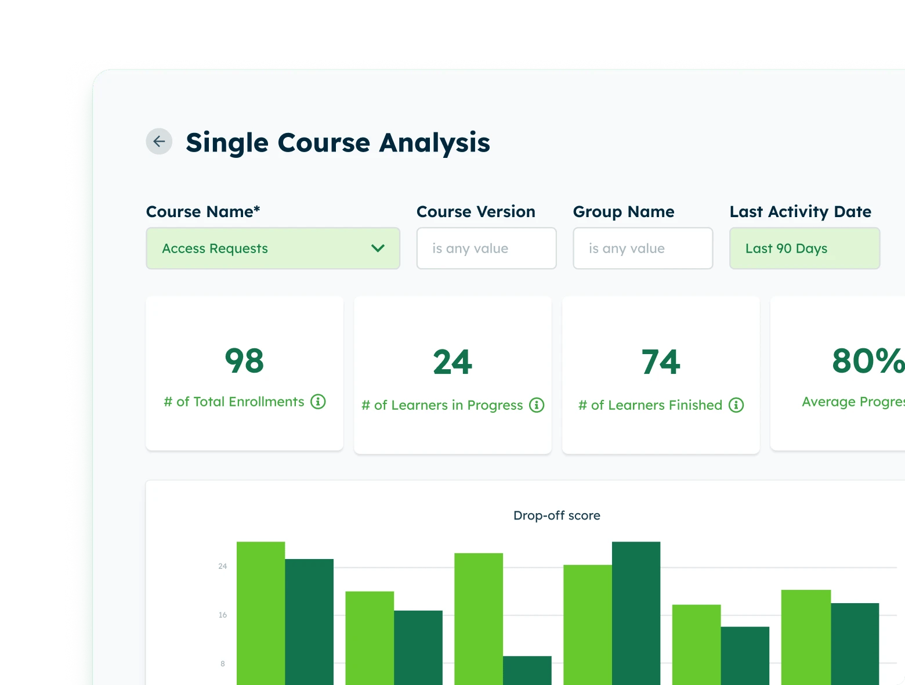Click the 74 Learners Finished card
Viewport: 905px width, 685px height.
click(x=660, y=374)
